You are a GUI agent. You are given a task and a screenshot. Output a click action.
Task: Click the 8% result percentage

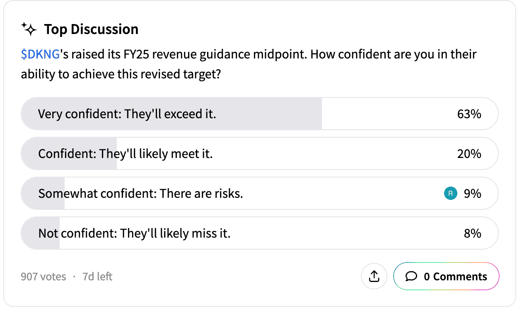[473, 233]
